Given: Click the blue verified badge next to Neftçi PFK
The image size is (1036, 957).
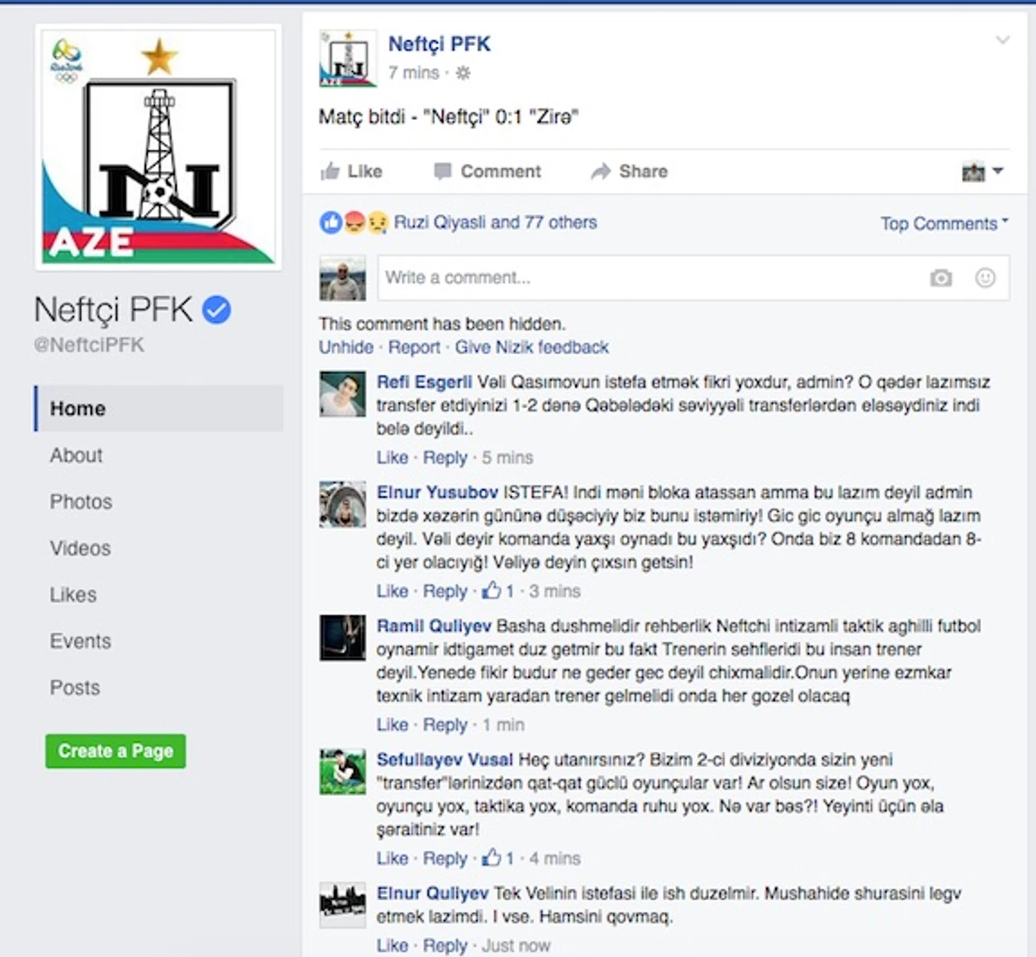Looking at the screenshot, I should coord(216,310).
